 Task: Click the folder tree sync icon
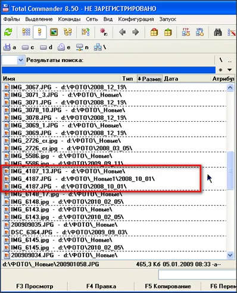pos(86,32)
